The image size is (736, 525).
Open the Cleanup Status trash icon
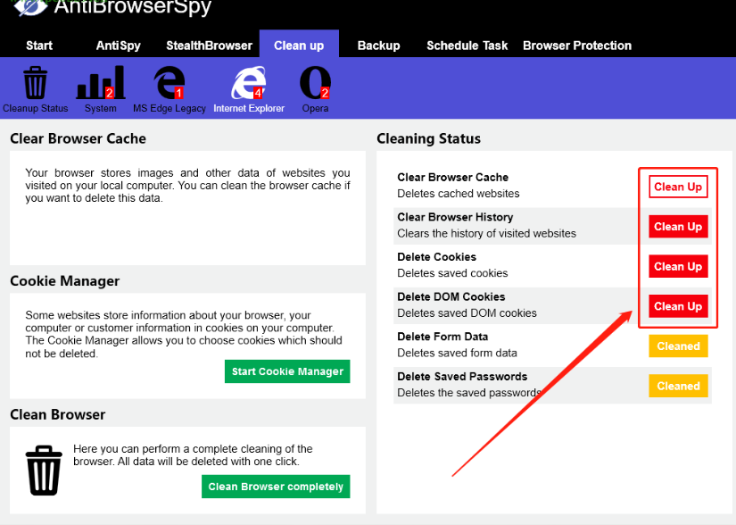point(35,83)
